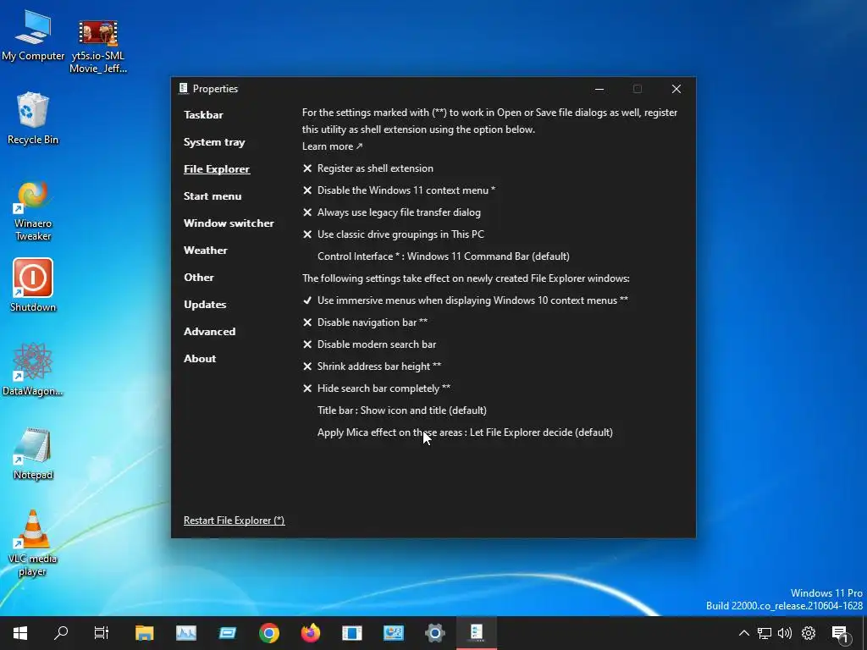Open the tray settings gear icon
Viewport: 867px width, 650px height.
tap(809, 633)
